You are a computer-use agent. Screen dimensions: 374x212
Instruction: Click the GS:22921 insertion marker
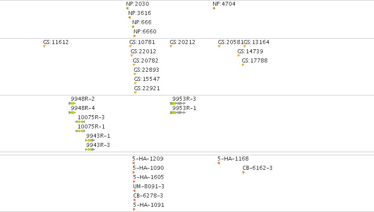(x=135, y=93)
